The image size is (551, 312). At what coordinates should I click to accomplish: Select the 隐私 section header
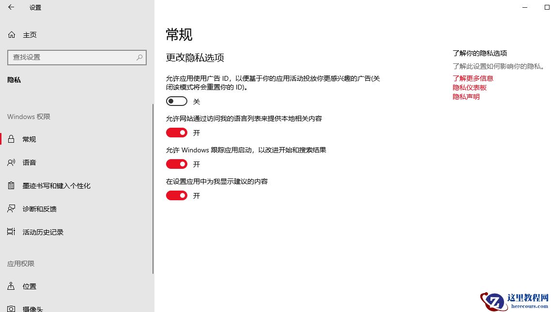tap(14, 80)
